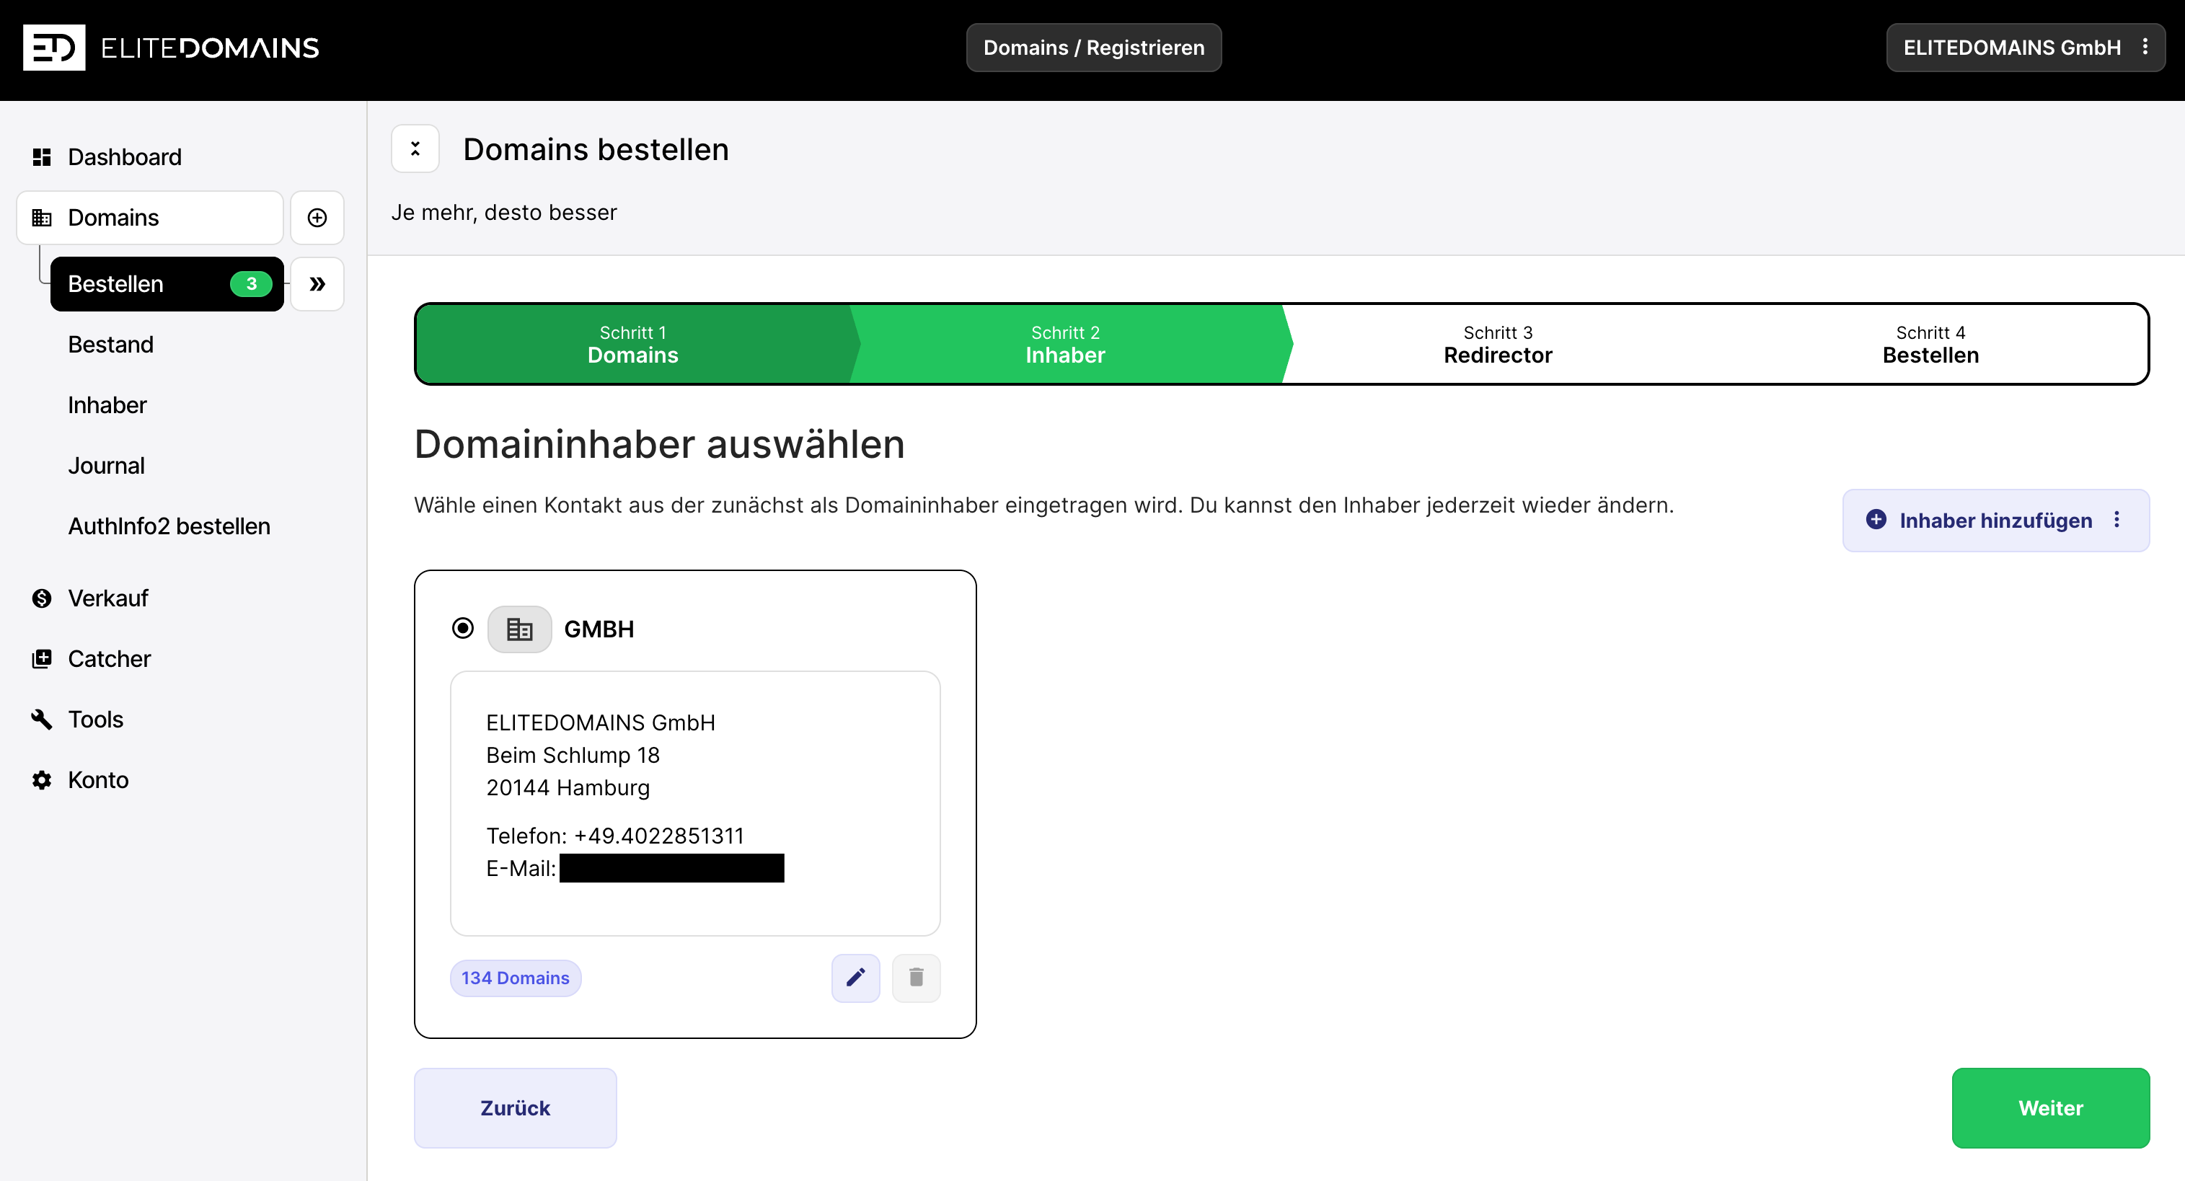The height and width of the screenshot is (1181, 2185).
Task: Click Inhaber hinzufügen button
Action: (1995, 521)
